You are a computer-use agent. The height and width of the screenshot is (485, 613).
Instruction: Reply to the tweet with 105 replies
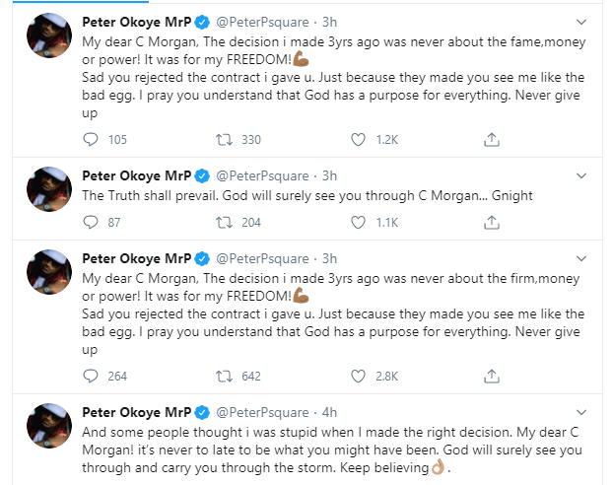pos(92,140)
